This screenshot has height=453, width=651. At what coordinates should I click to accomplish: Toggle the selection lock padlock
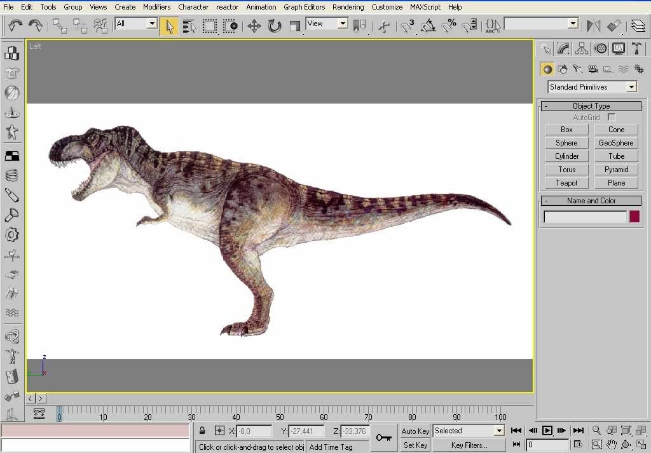[202, 431]
